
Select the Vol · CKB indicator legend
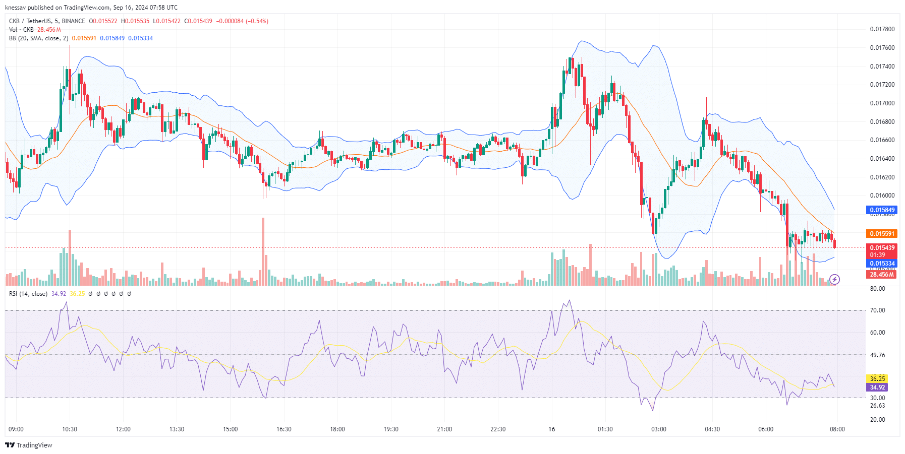[21, 30]
